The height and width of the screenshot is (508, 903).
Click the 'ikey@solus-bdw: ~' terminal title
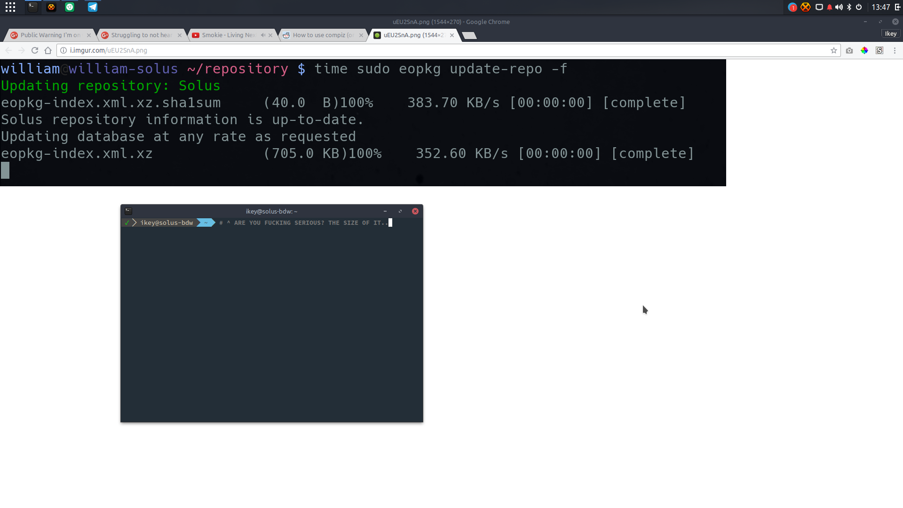[271, 211]
